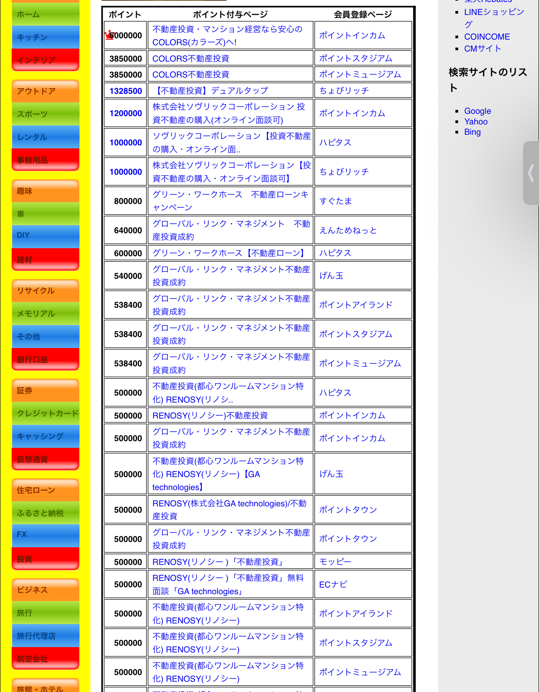Open COLORS不動産投資 in the ポイントスタジアム row
Screen dimensions: 539x692
point(191,59)
